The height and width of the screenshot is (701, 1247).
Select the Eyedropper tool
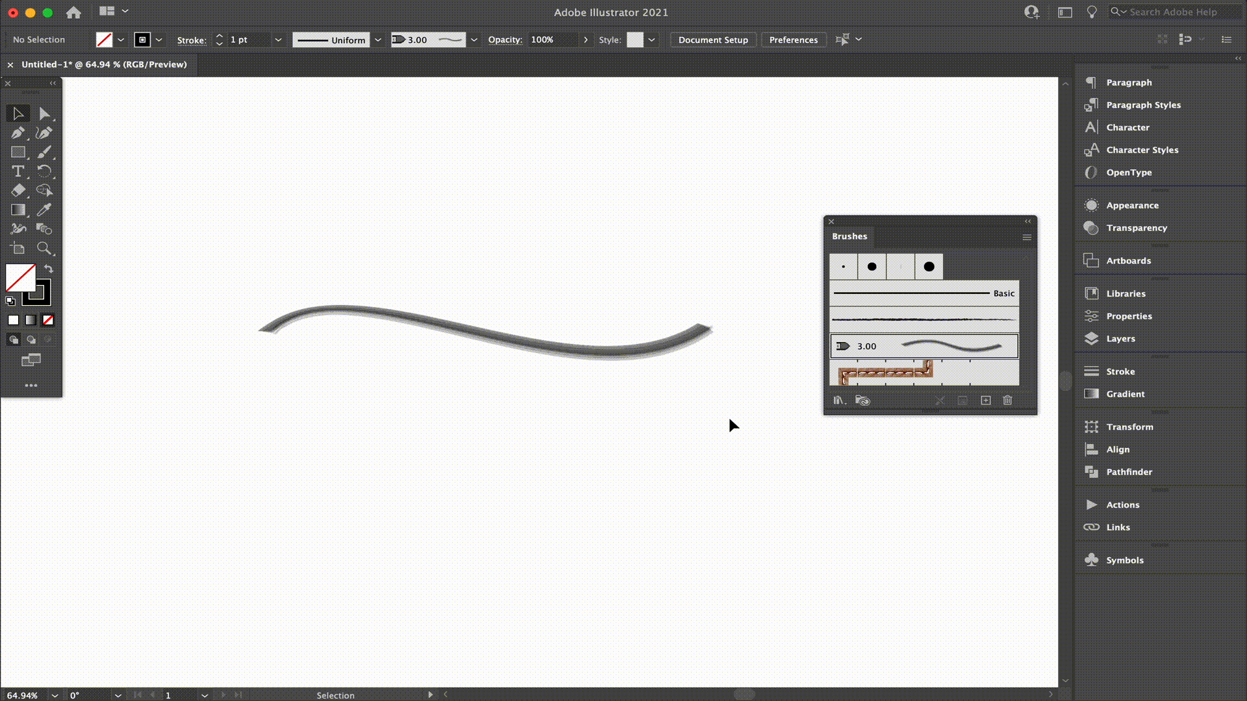pos(44,210)
